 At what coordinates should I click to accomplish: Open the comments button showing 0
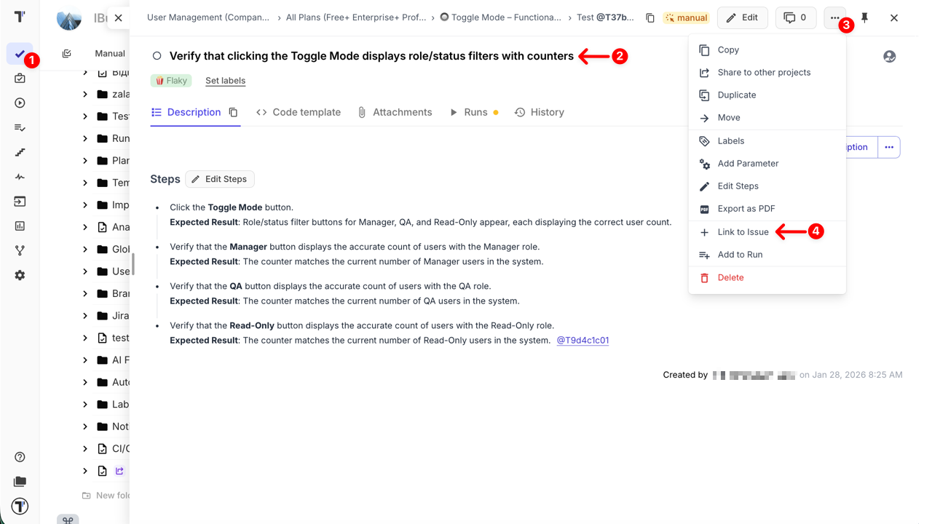795,17
